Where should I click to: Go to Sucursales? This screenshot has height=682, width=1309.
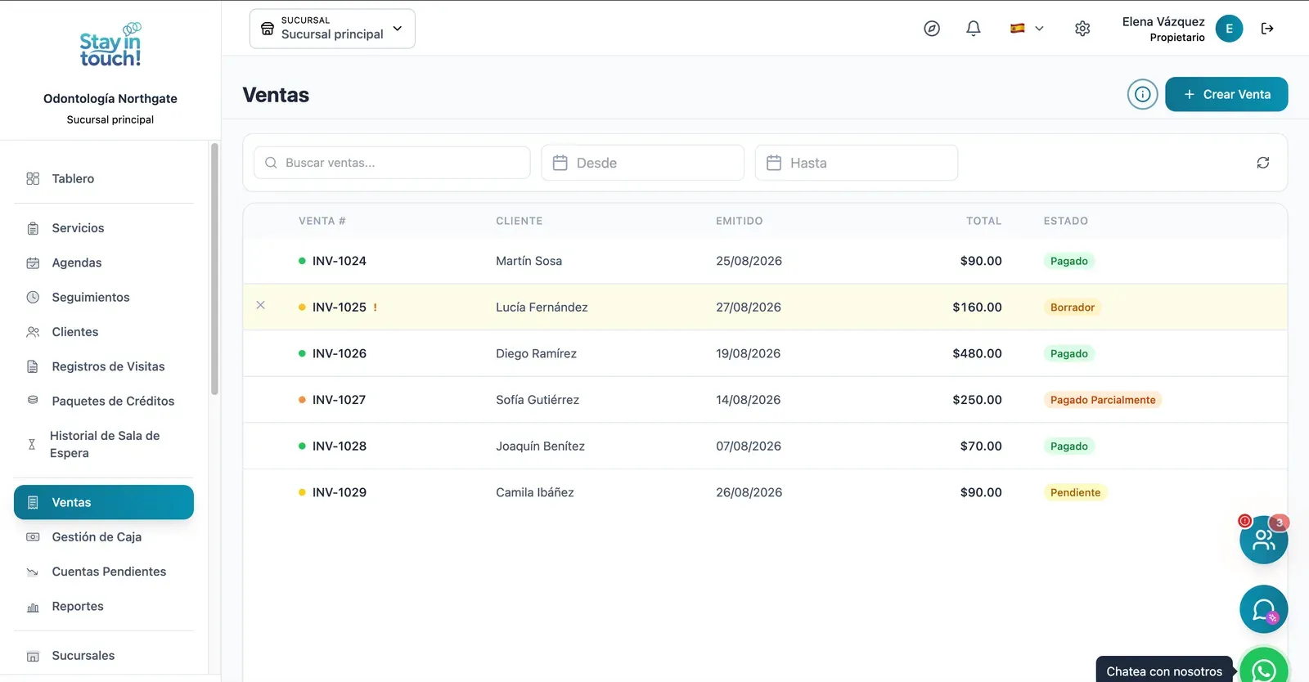[104, 656]
